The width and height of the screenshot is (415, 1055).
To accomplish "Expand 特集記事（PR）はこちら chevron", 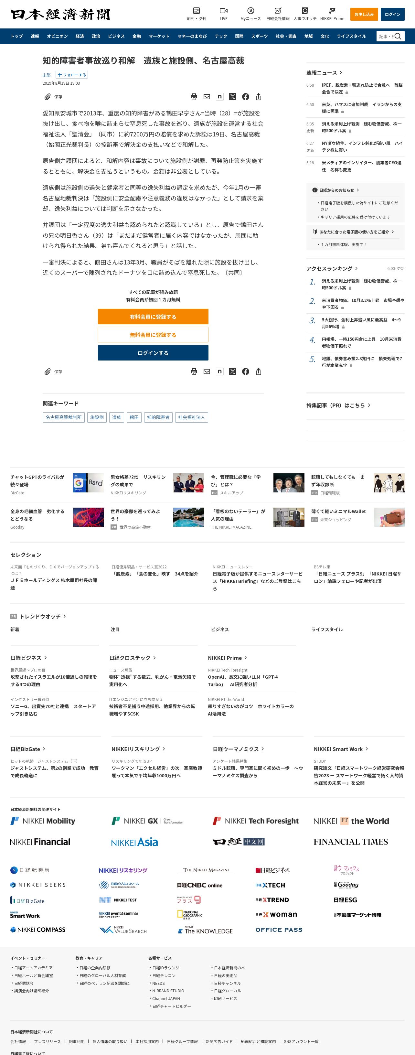I will tap(369, 405).
